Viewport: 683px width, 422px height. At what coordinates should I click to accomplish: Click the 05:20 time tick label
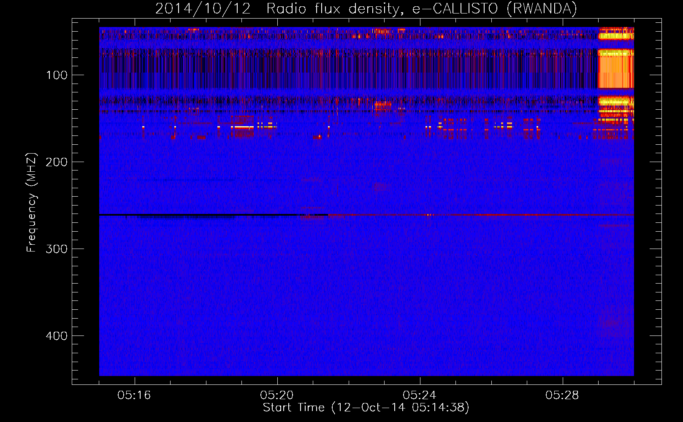pyautogui.click(x=277, y=395)
